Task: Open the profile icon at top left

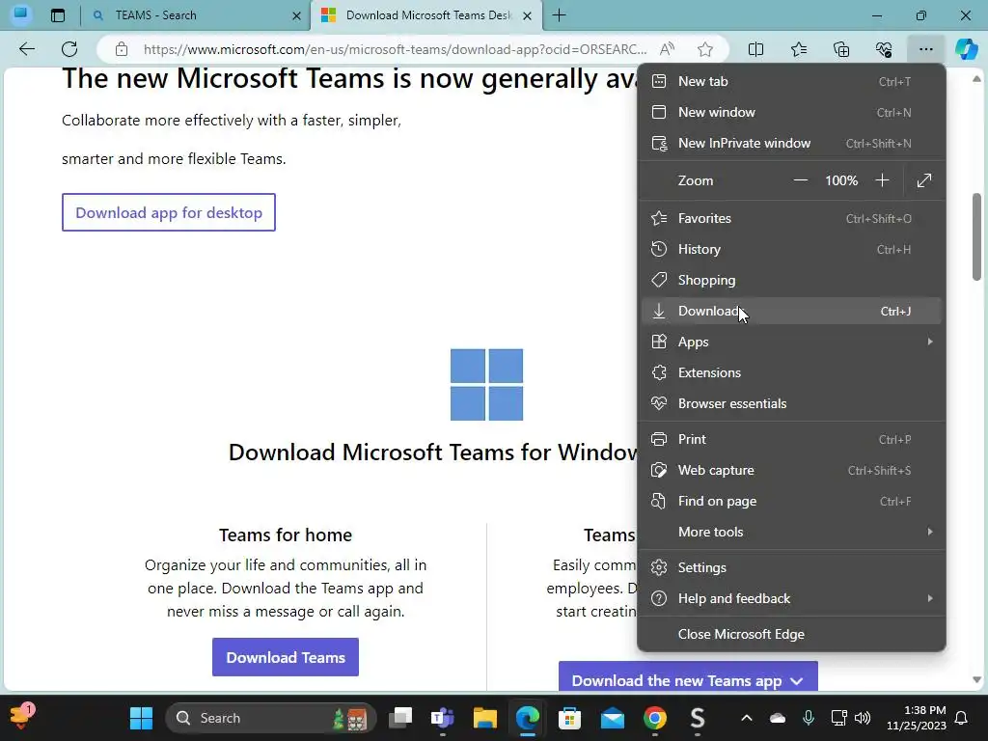Action: click(21, 14)
